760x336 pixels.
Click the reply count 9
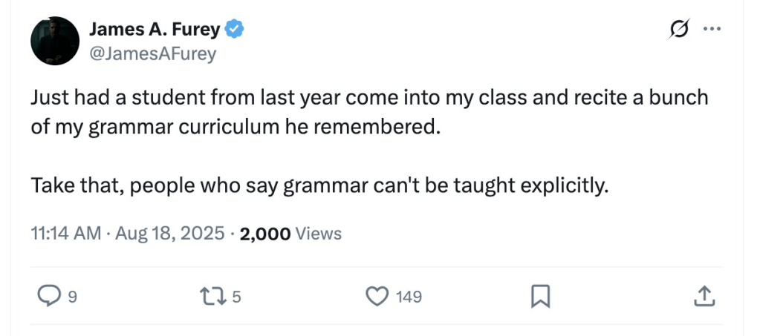(72, 297)
